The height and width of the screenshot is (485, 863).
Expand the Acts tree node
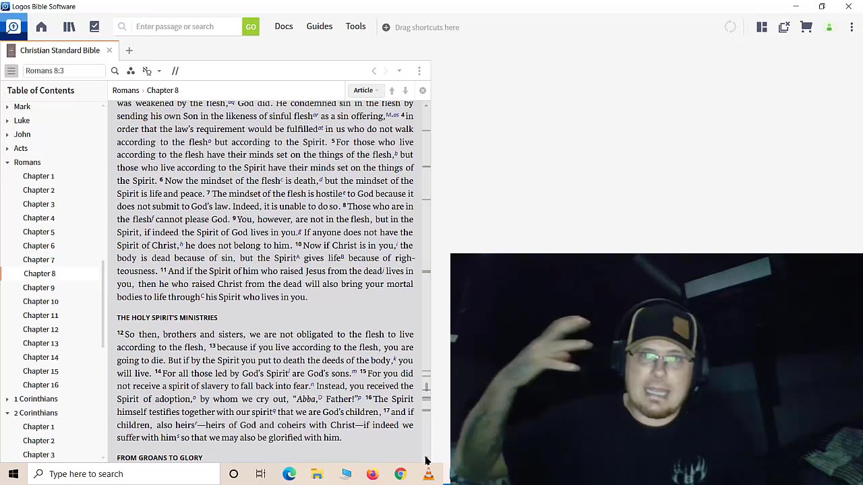coord(7,148)
